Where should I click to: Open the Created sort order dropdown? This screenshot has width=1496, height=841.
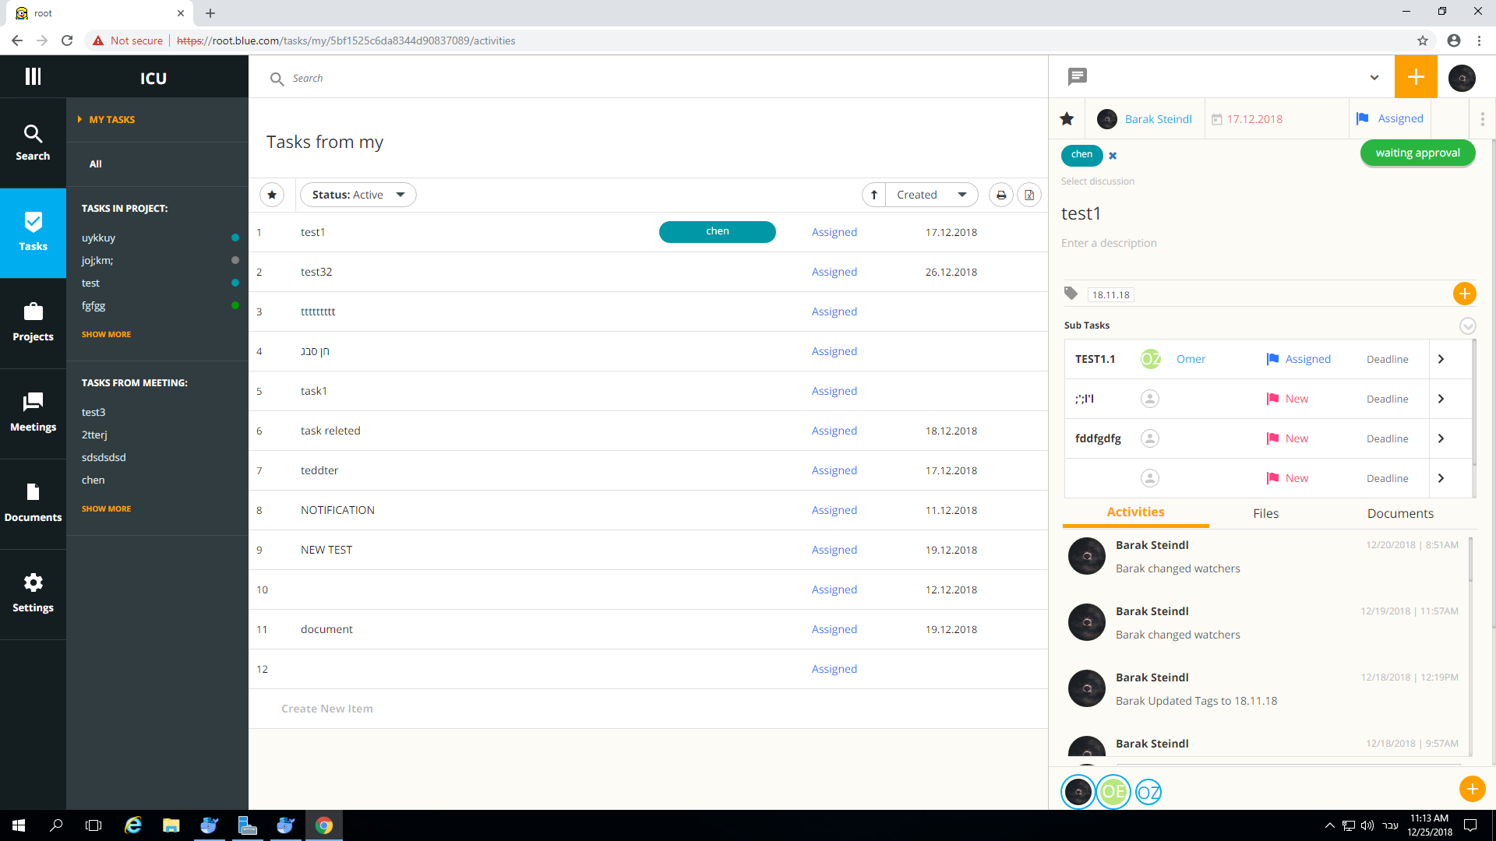tap(932, 195)
